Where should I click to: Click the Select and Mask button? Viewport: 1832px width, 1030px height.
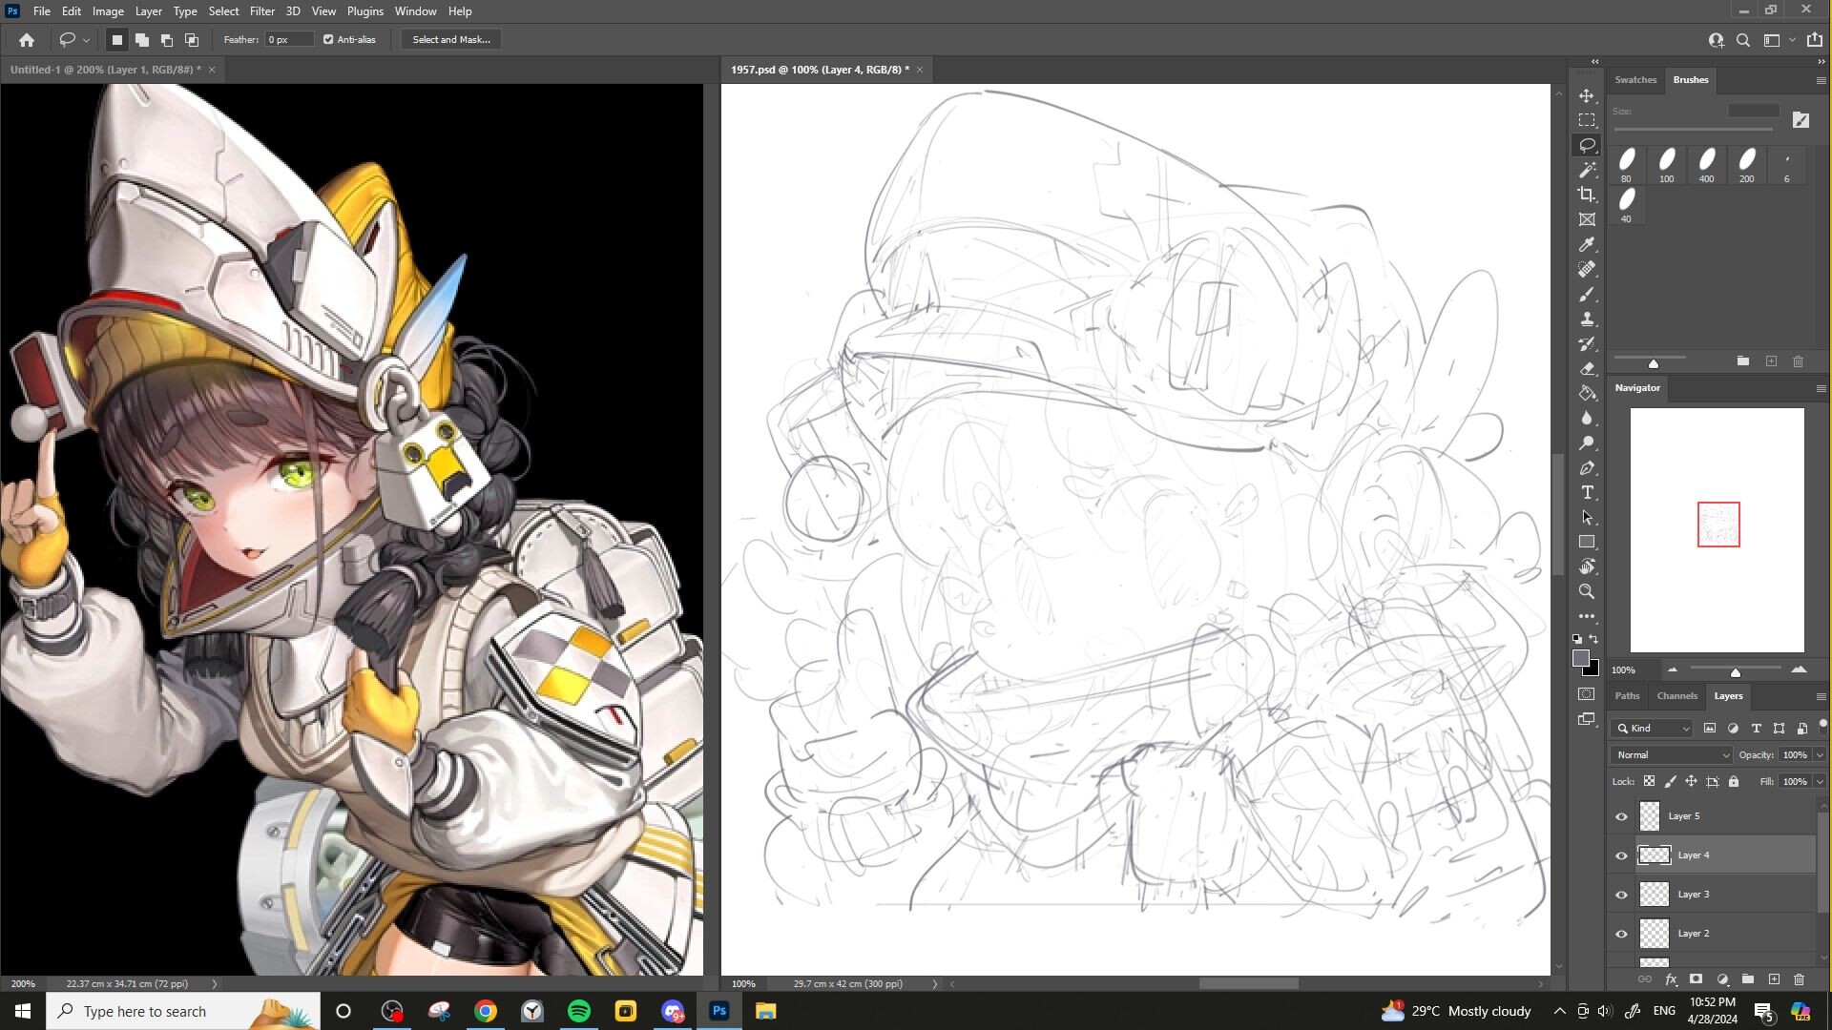point(451,40)
